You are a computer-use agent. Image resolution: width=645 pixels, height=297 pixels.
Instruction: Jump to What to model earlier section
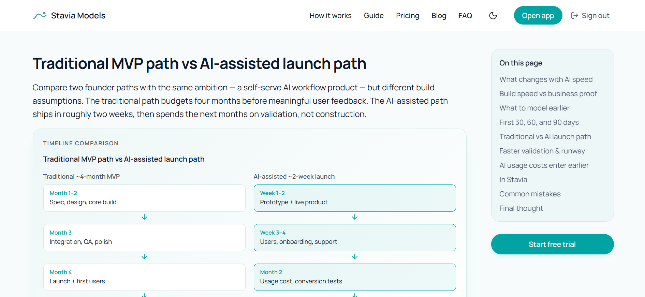[534, 108]
